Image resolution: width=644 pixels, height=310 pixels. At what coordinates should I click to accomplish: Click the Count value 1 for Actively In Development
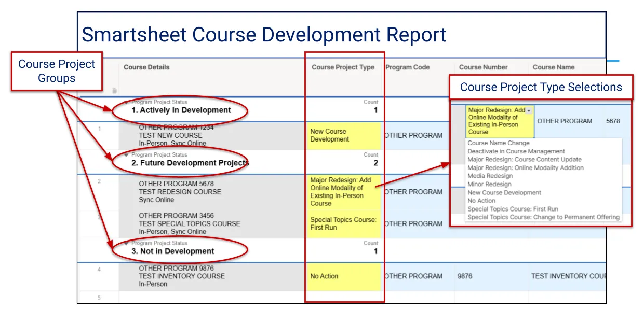click(x=375, y=110)
